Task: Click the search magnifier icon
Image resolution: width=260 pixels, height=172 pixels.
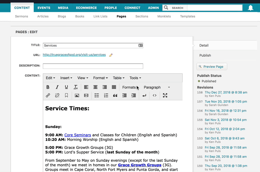Action: tap(166, 8)
